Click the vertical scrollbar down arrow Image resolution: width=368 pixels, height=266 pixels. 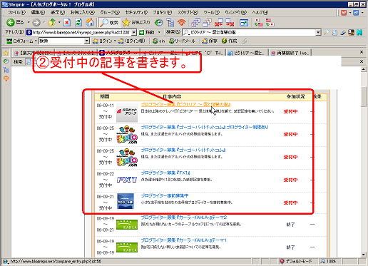[x=363, y=255]
